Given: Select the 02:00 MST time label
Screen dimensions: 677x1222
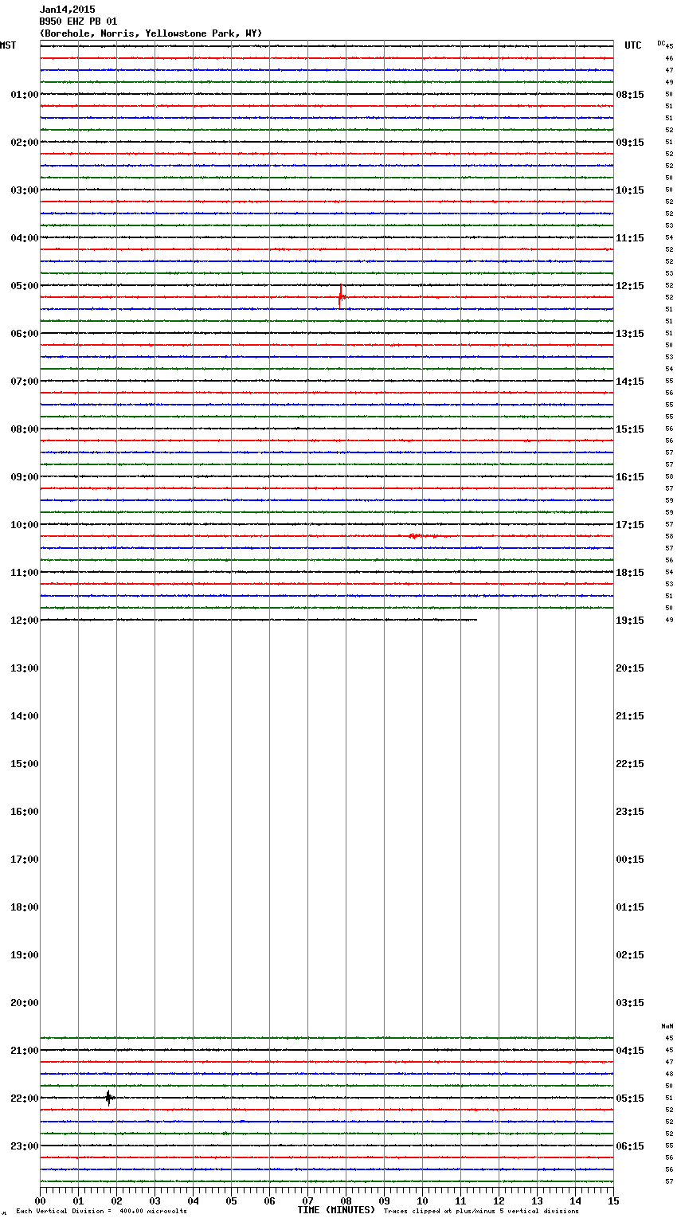Looking at the screenshot, I should coord(25,143).
